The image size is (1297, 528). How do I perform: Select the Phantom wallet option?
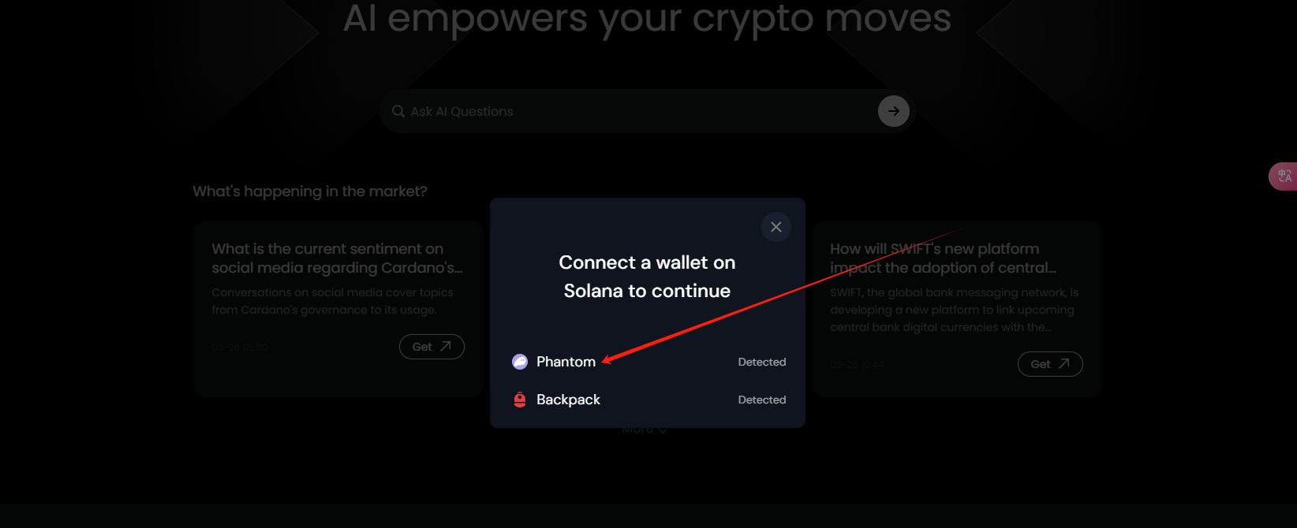[x=647, y=362]
